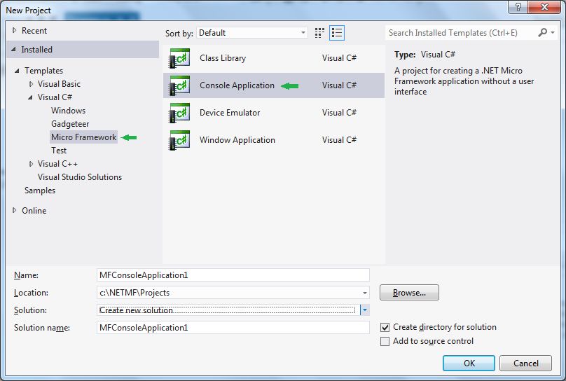
Task: Collapse the Installed section
Action: 14,50
